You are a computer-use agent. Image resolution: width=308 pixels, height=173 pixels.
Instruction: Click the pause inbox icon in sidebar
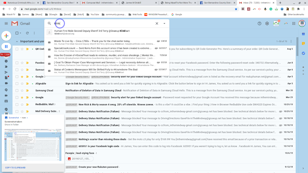click(x=6, y=46)
